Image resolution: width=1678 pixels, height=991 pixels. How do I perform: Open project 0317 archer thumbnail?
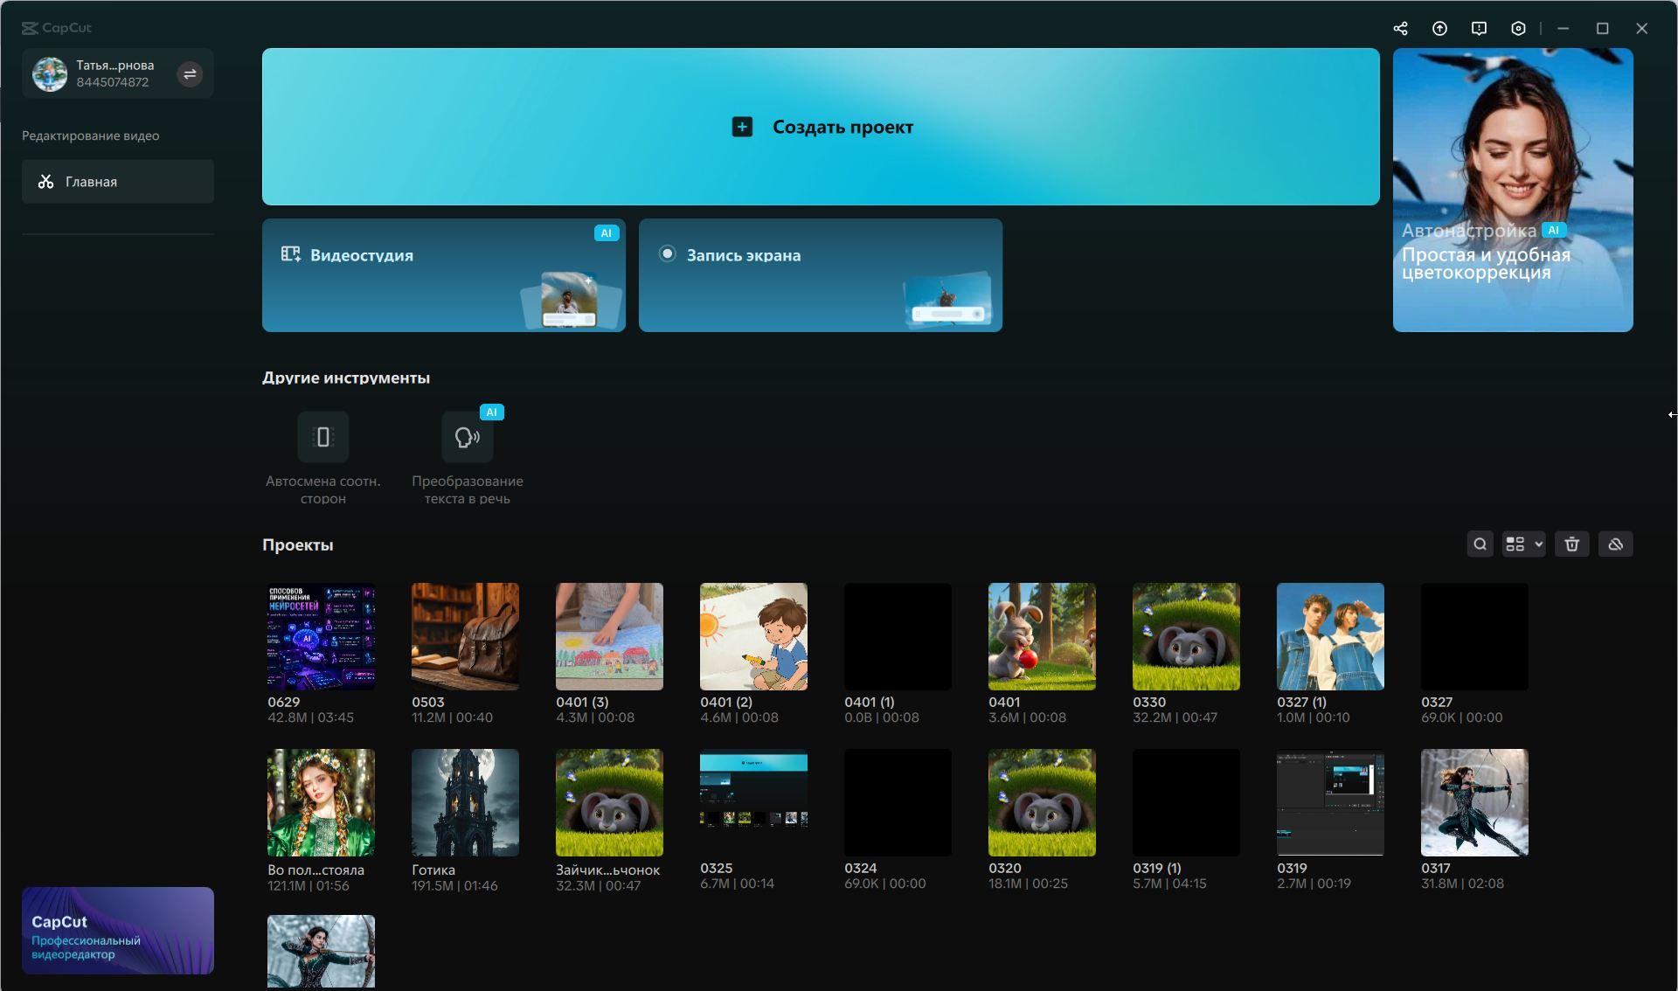click(x=1474, y=802)
